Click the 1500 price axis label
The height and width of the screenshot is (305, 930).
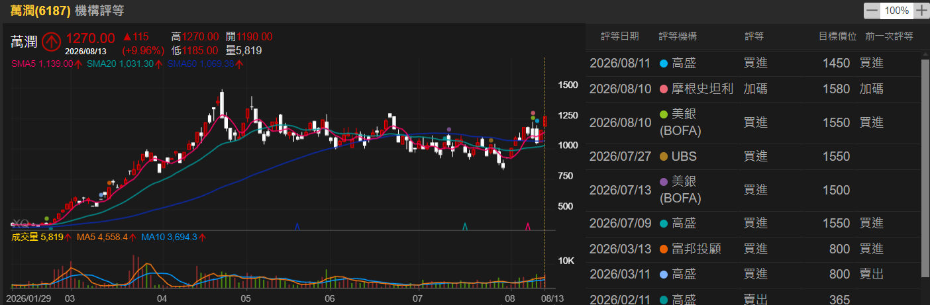pyautogui.click(x=568, y=85)
